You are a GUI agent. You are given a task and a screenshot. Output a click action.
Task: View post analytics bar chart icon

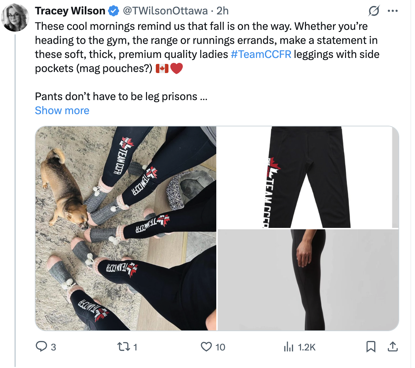[x=288, y=347]
